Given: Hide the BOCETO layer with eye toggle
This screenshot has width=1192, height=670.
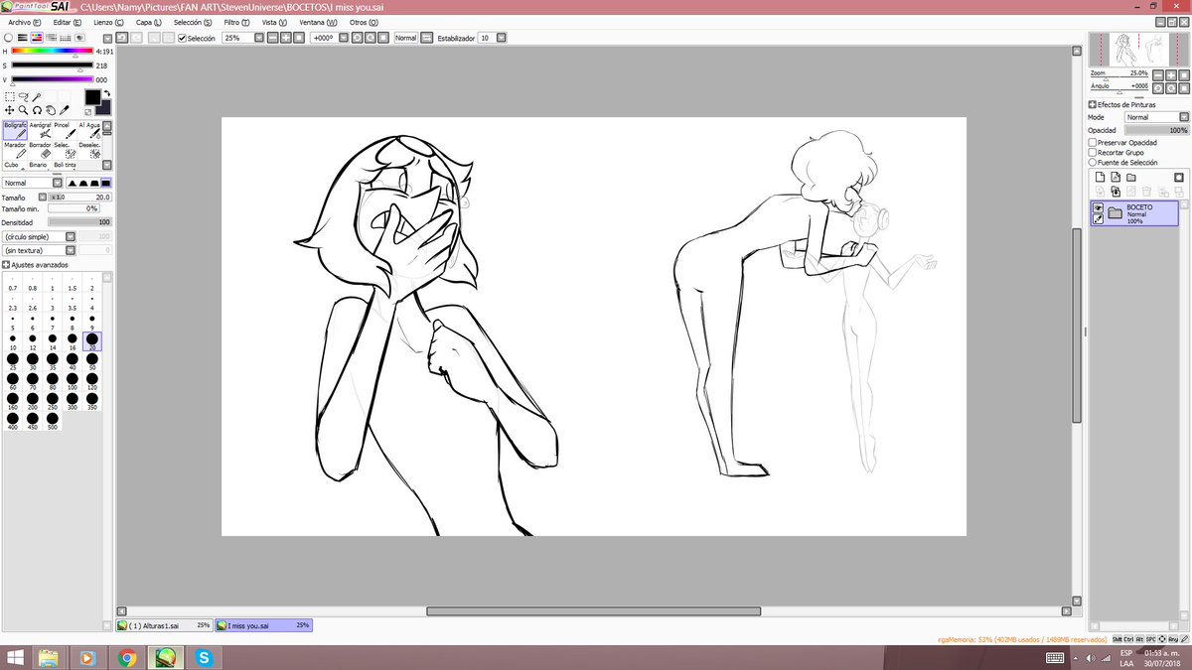Looking at the screenshot, I should pos(1098,207).
